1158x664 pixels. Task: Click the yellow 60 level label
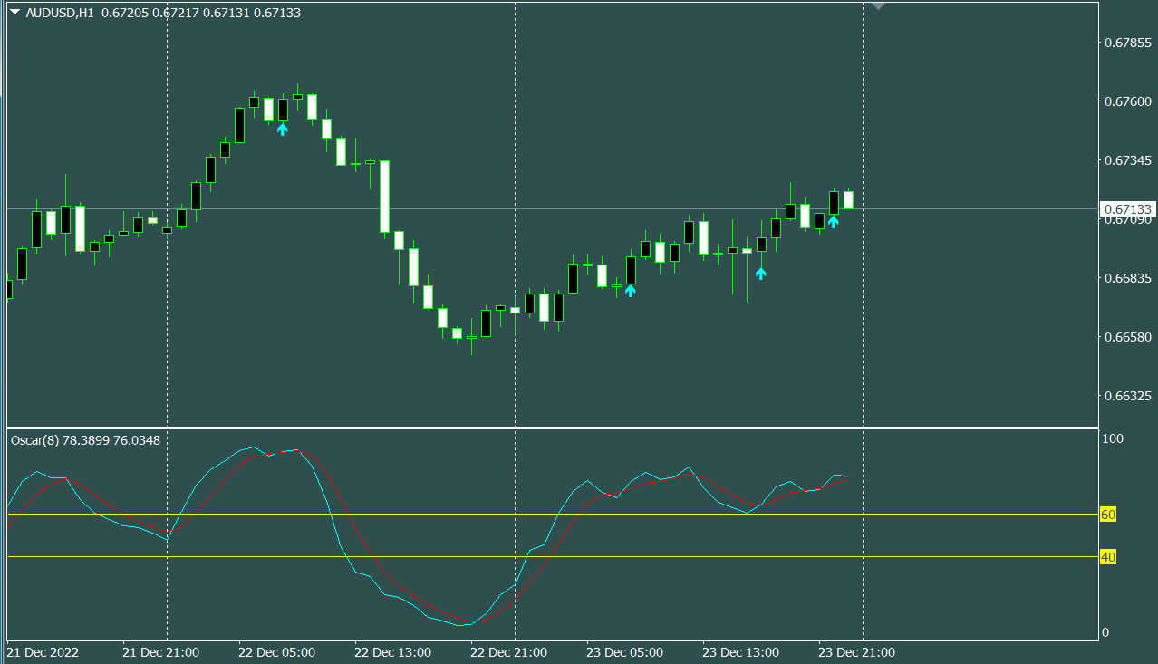[x=1107, y=515]
